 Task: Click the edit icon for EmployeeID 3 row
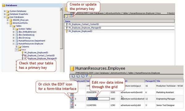point(72,100)
